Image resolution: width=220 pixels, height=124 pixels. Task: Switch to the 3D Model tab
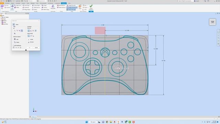point(7,3)
